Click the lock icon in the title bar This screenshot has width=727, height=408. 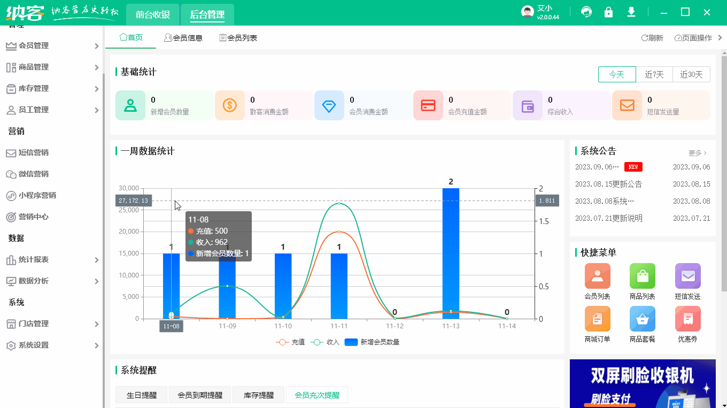point(608,11)
